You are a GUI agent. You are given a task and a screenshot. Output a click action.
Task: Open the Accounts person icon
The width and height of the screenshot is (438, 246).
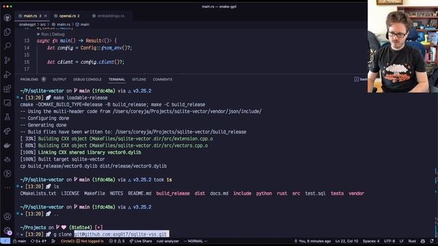[8, 217]
